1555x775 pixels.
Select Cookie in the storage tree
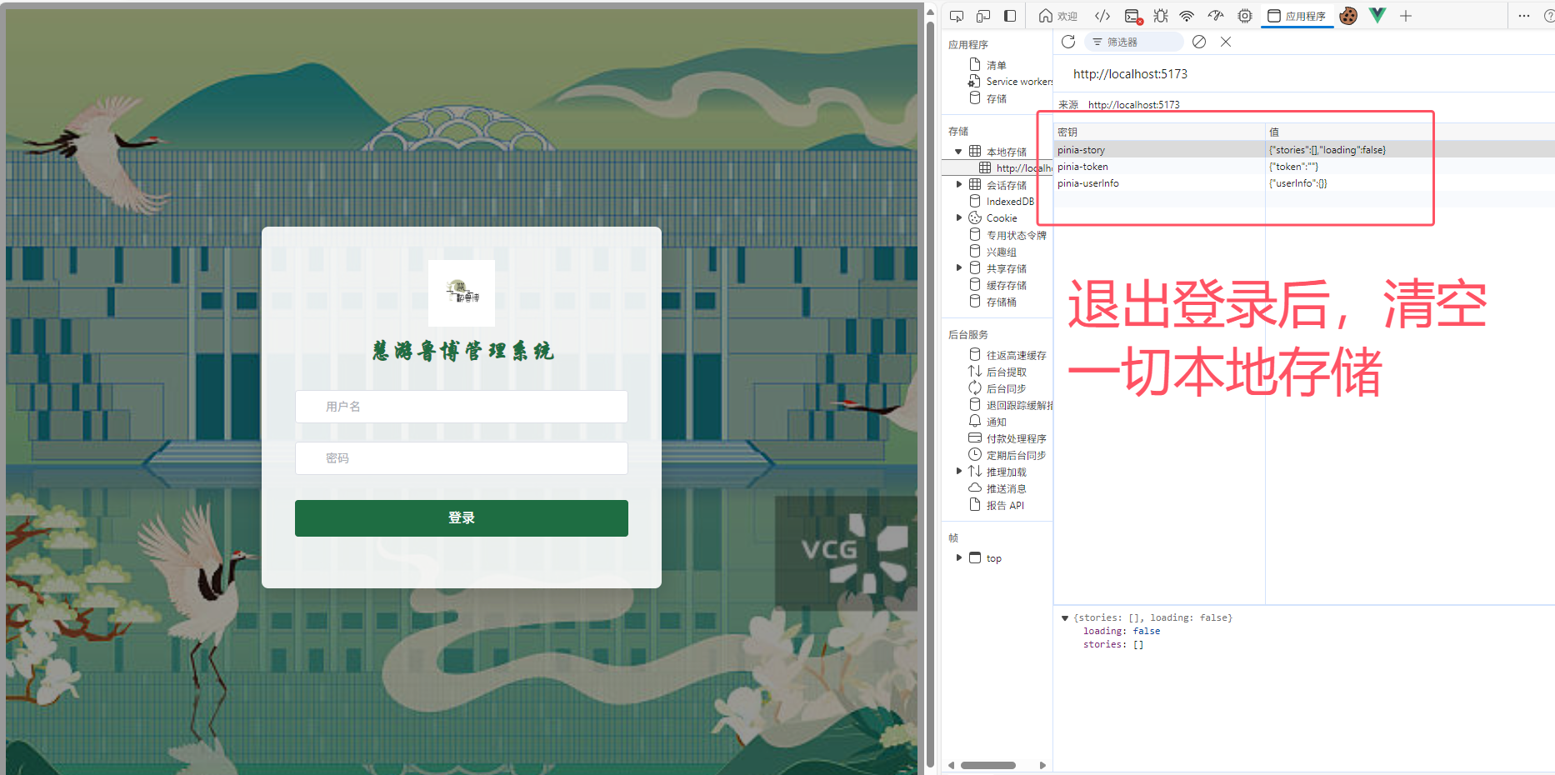tap(1001, 218)
